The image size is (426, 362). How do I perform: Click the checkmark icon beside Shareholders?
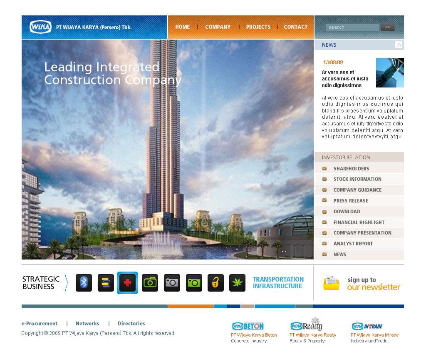pos(324,169)
